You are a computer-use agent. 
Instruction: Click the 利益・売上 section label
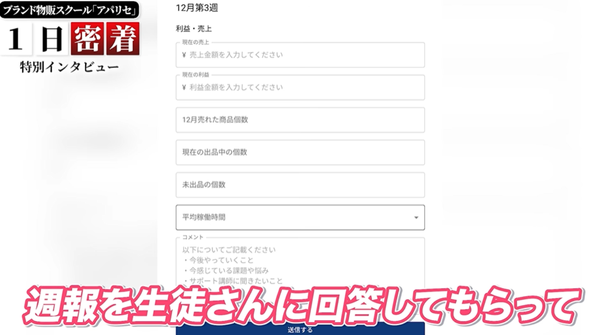[194, 29]
